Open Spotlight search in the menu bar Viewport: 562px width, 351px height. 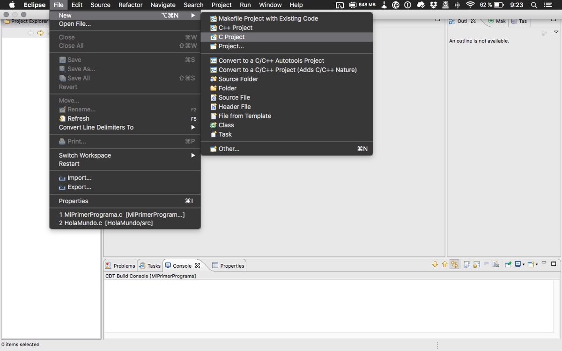533,5
